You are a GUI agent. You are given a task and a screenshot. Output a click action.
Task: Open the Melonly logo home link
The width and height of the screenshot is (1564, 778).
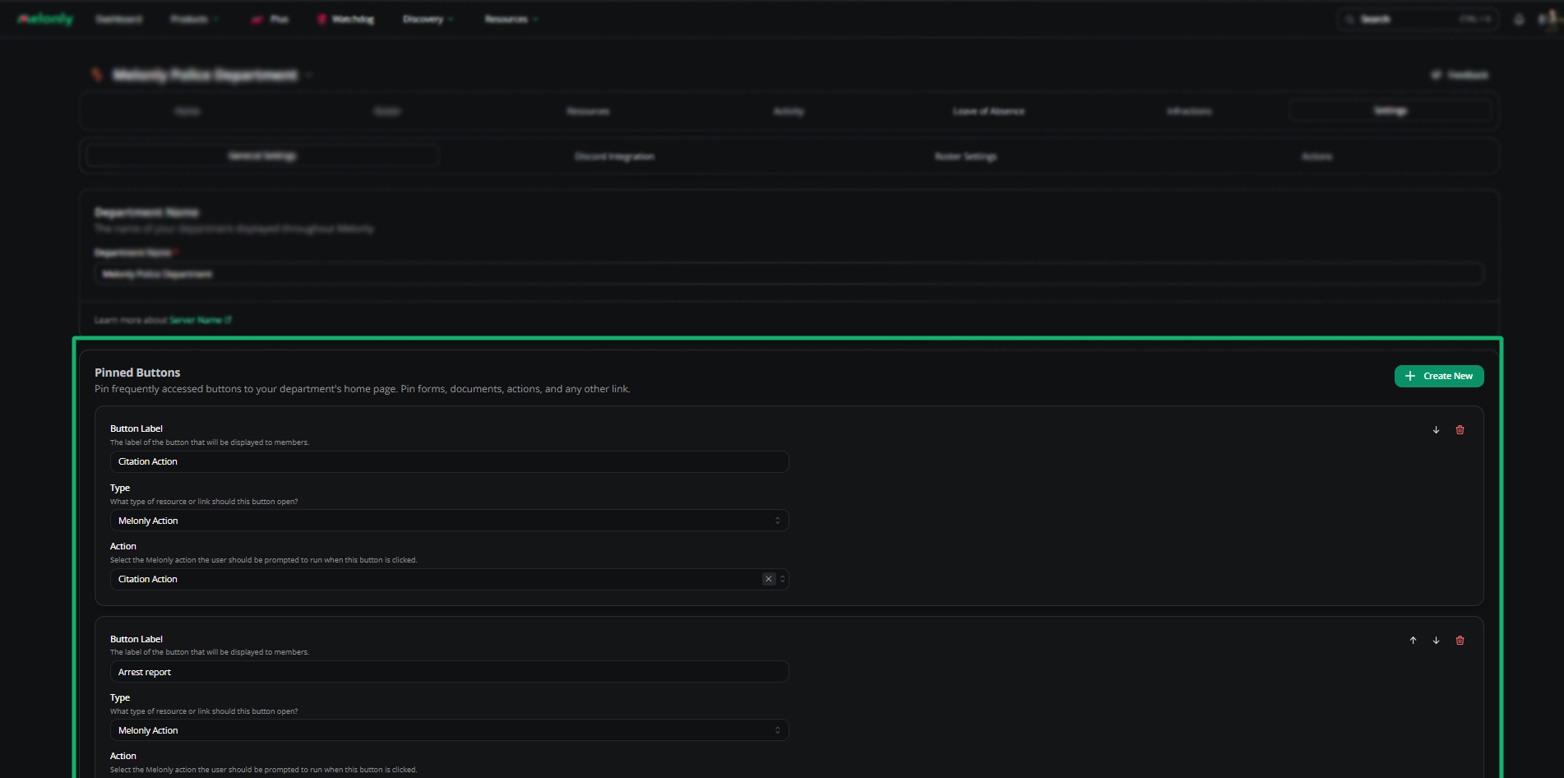pyautogui.click(x=45, y=19)
